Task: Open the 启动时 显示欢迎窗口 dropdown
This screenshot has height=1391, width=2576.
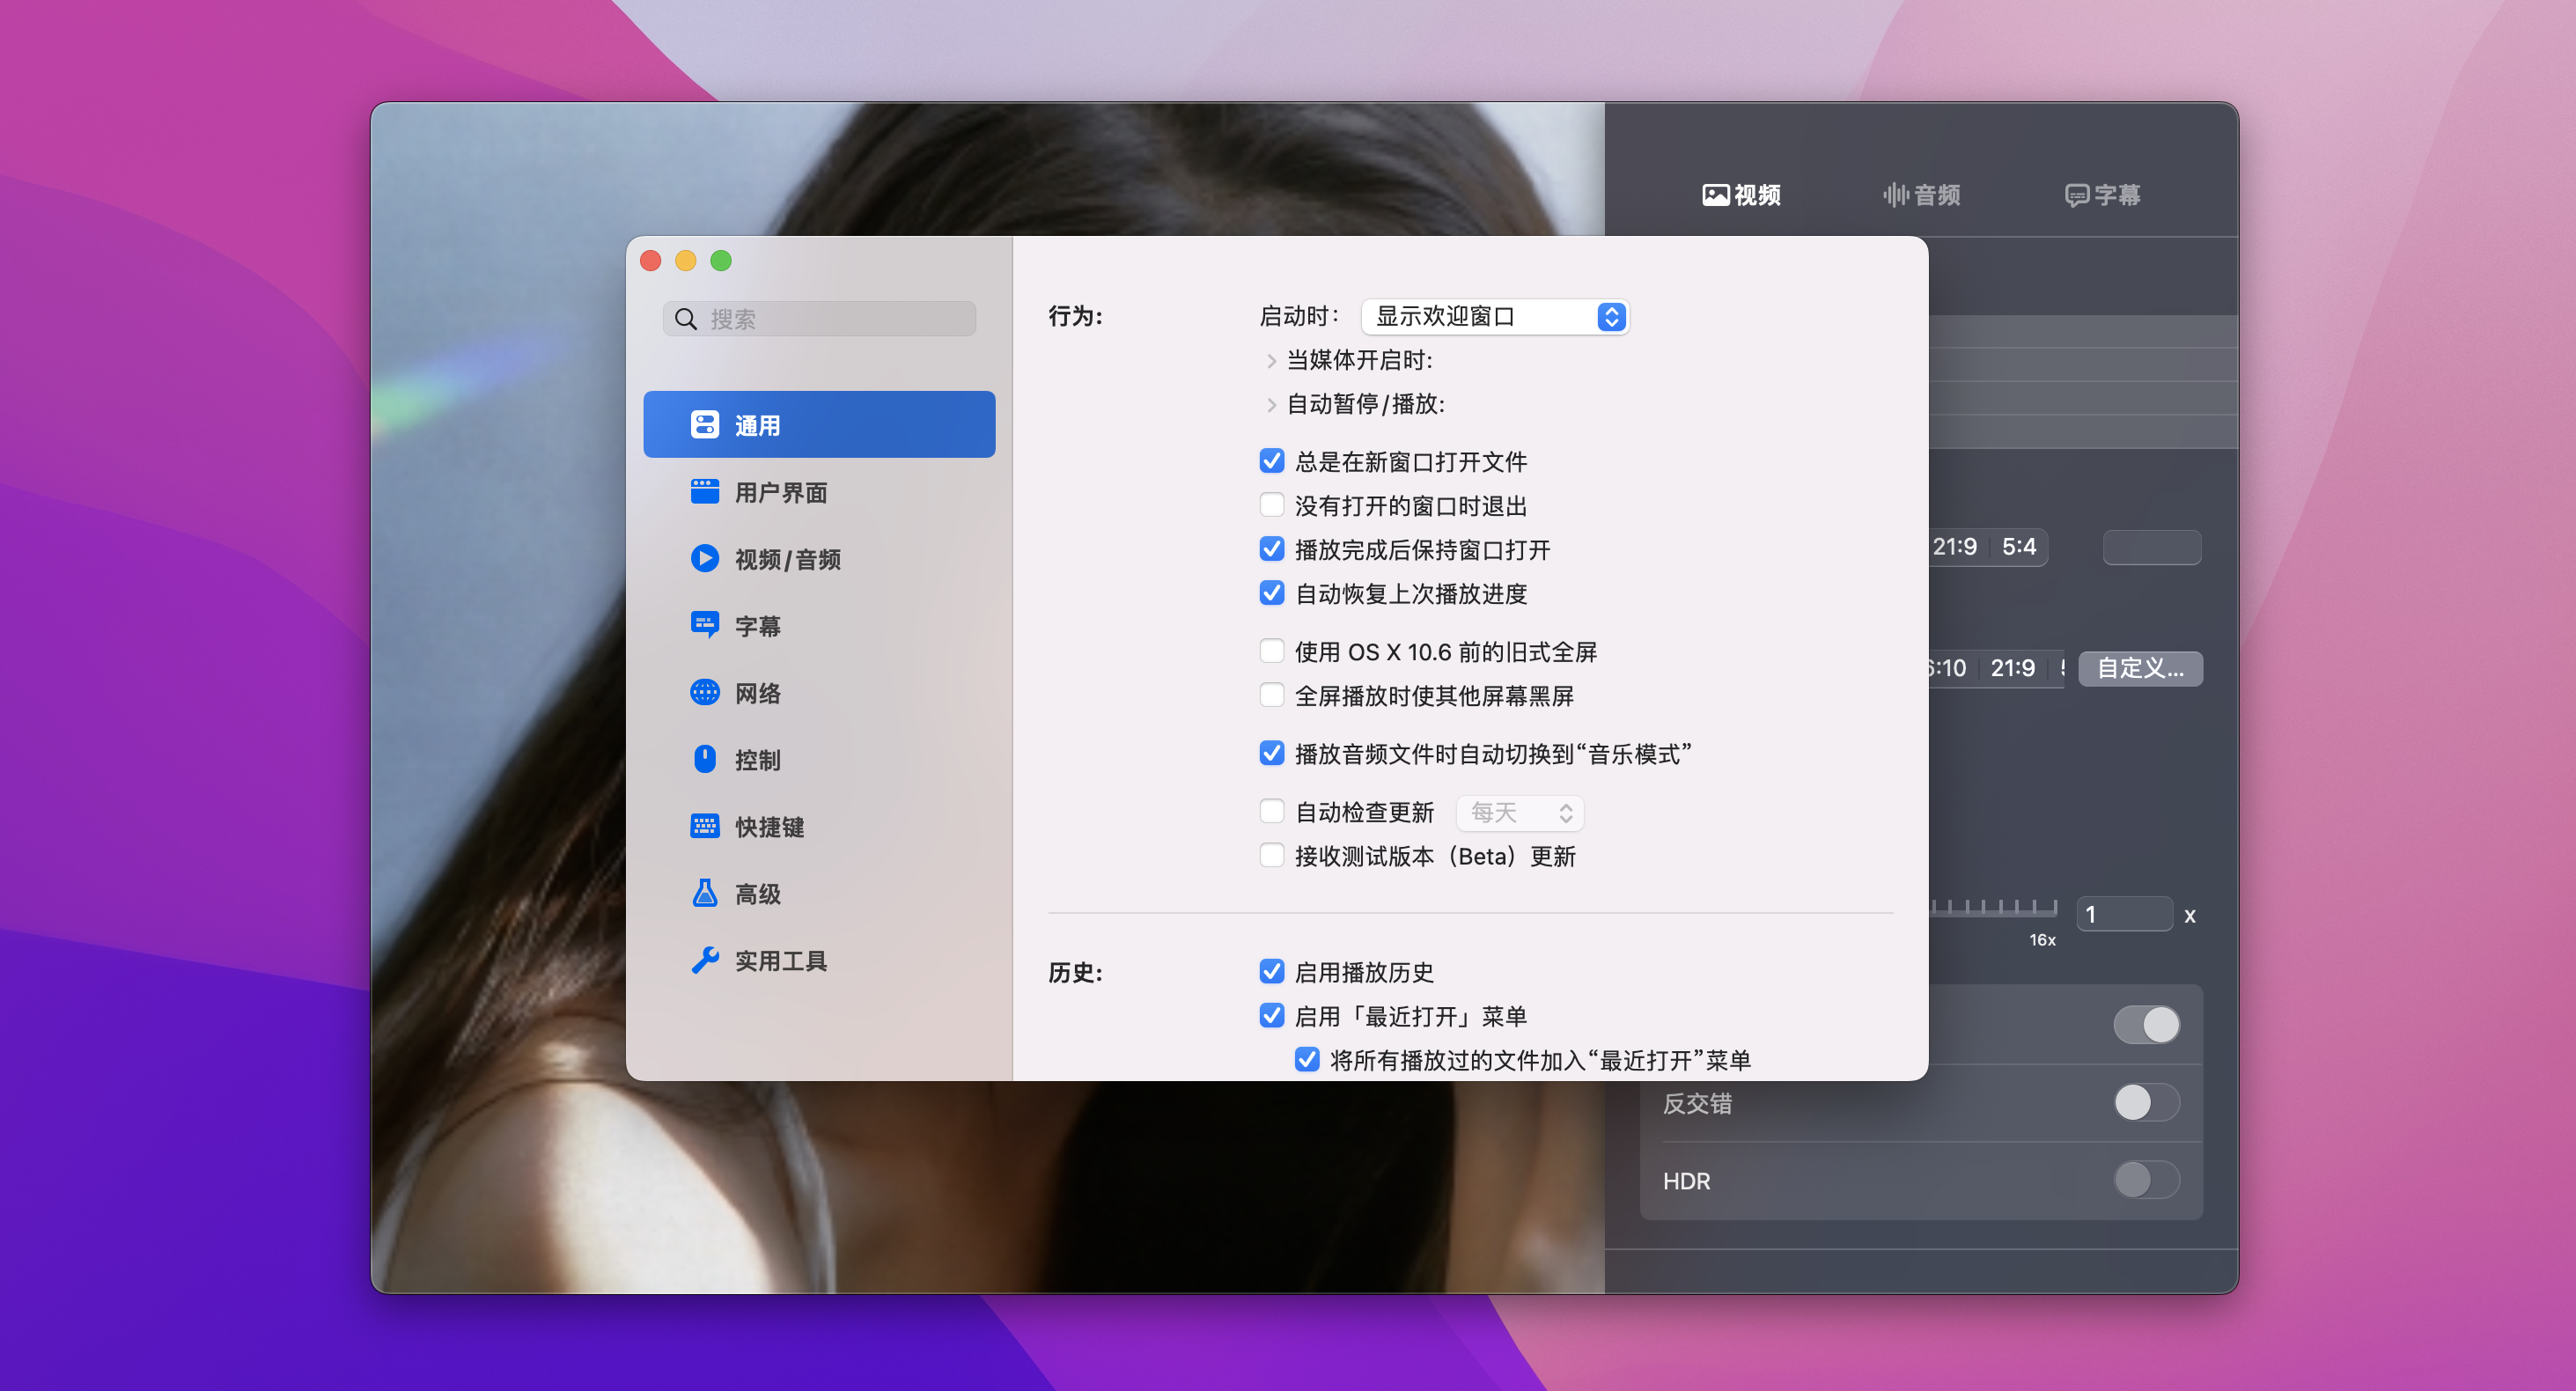Action: (1495, 317)
